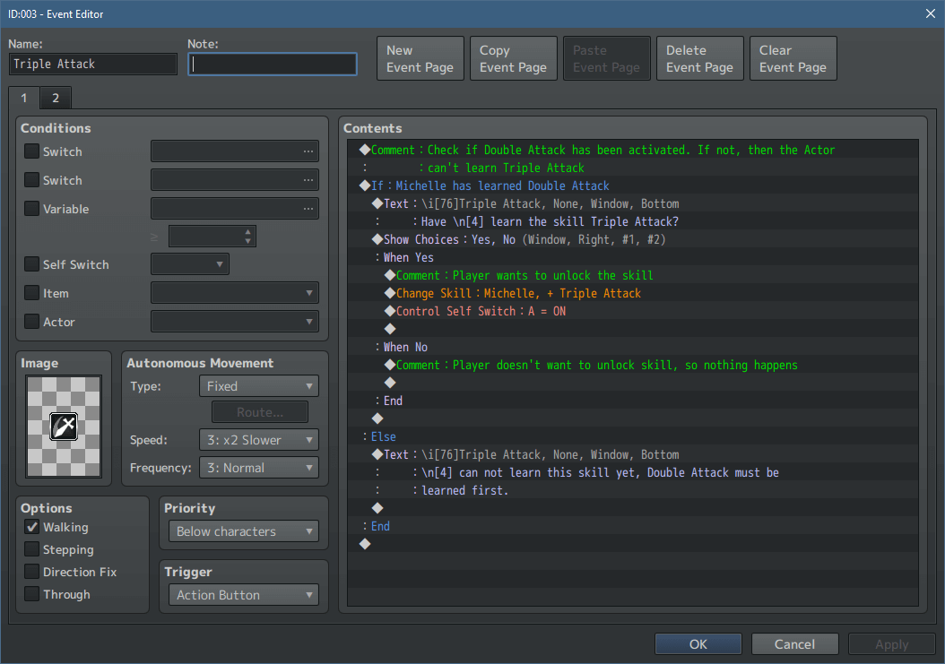Switch to event page 2
This screenshot has width=945, height=664.
click(55, 98)
